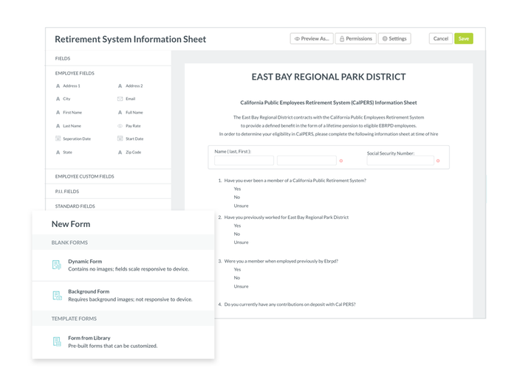
Task: Cancel editing the form
Action: (x=440, y=38)
